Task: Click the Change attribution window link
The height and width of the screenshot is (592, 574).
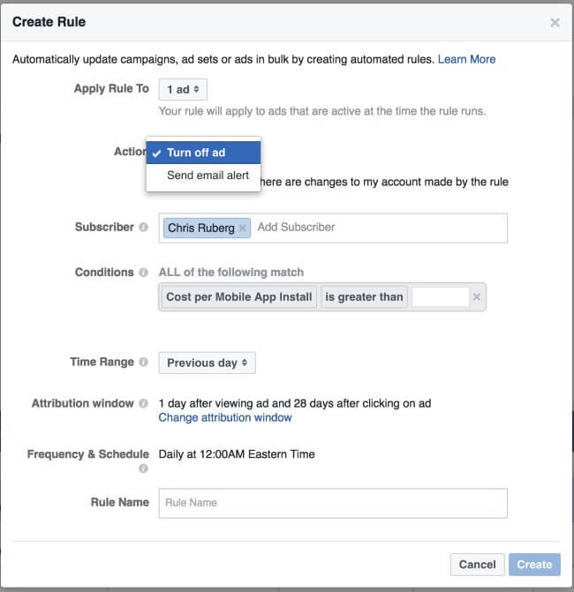Action: pos(224,417)
